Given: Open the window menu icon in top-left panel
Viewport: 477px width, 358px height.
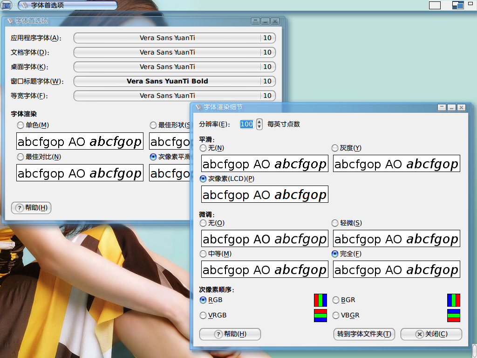Looking at the screenshot, I should pyautogui.click(x=6, y=5).
